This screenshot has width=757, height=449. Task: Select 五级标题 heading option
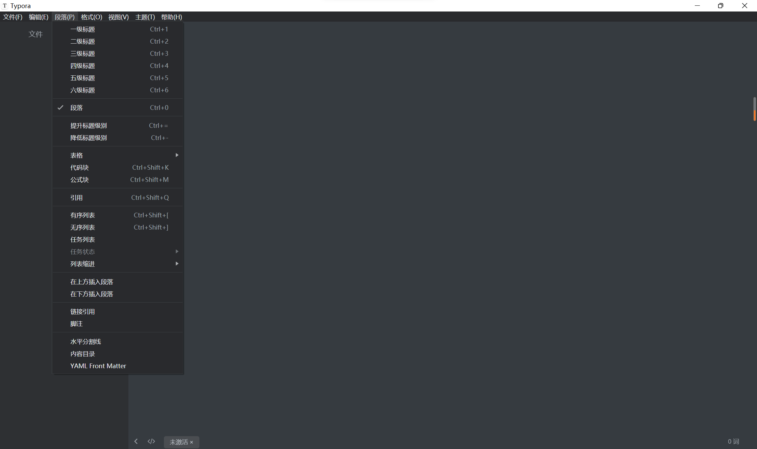[x=118, y=78]
